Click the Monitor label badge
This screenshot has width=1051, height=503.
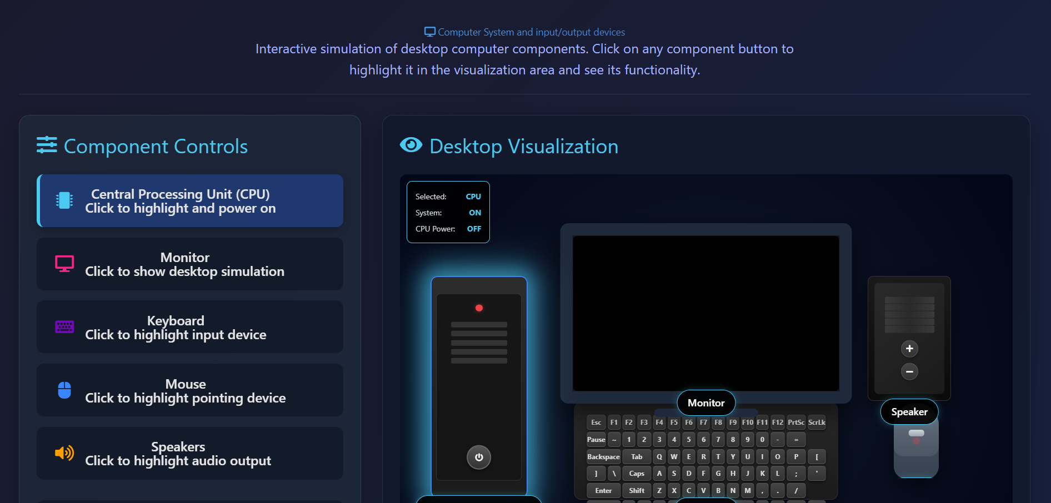tap(706, 403)
